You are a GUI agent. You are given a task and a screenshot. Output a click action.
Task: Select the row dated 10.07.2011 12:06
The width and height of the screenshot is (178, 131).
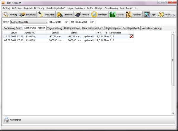(x=69, y=36)
